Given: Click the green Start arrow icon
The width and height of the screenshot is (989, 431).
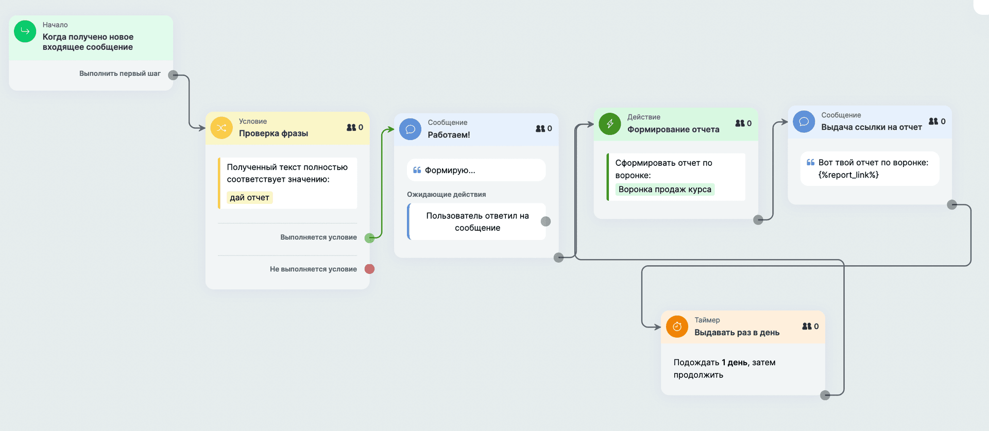Looking at the screenshot, I should click(25, 31).
